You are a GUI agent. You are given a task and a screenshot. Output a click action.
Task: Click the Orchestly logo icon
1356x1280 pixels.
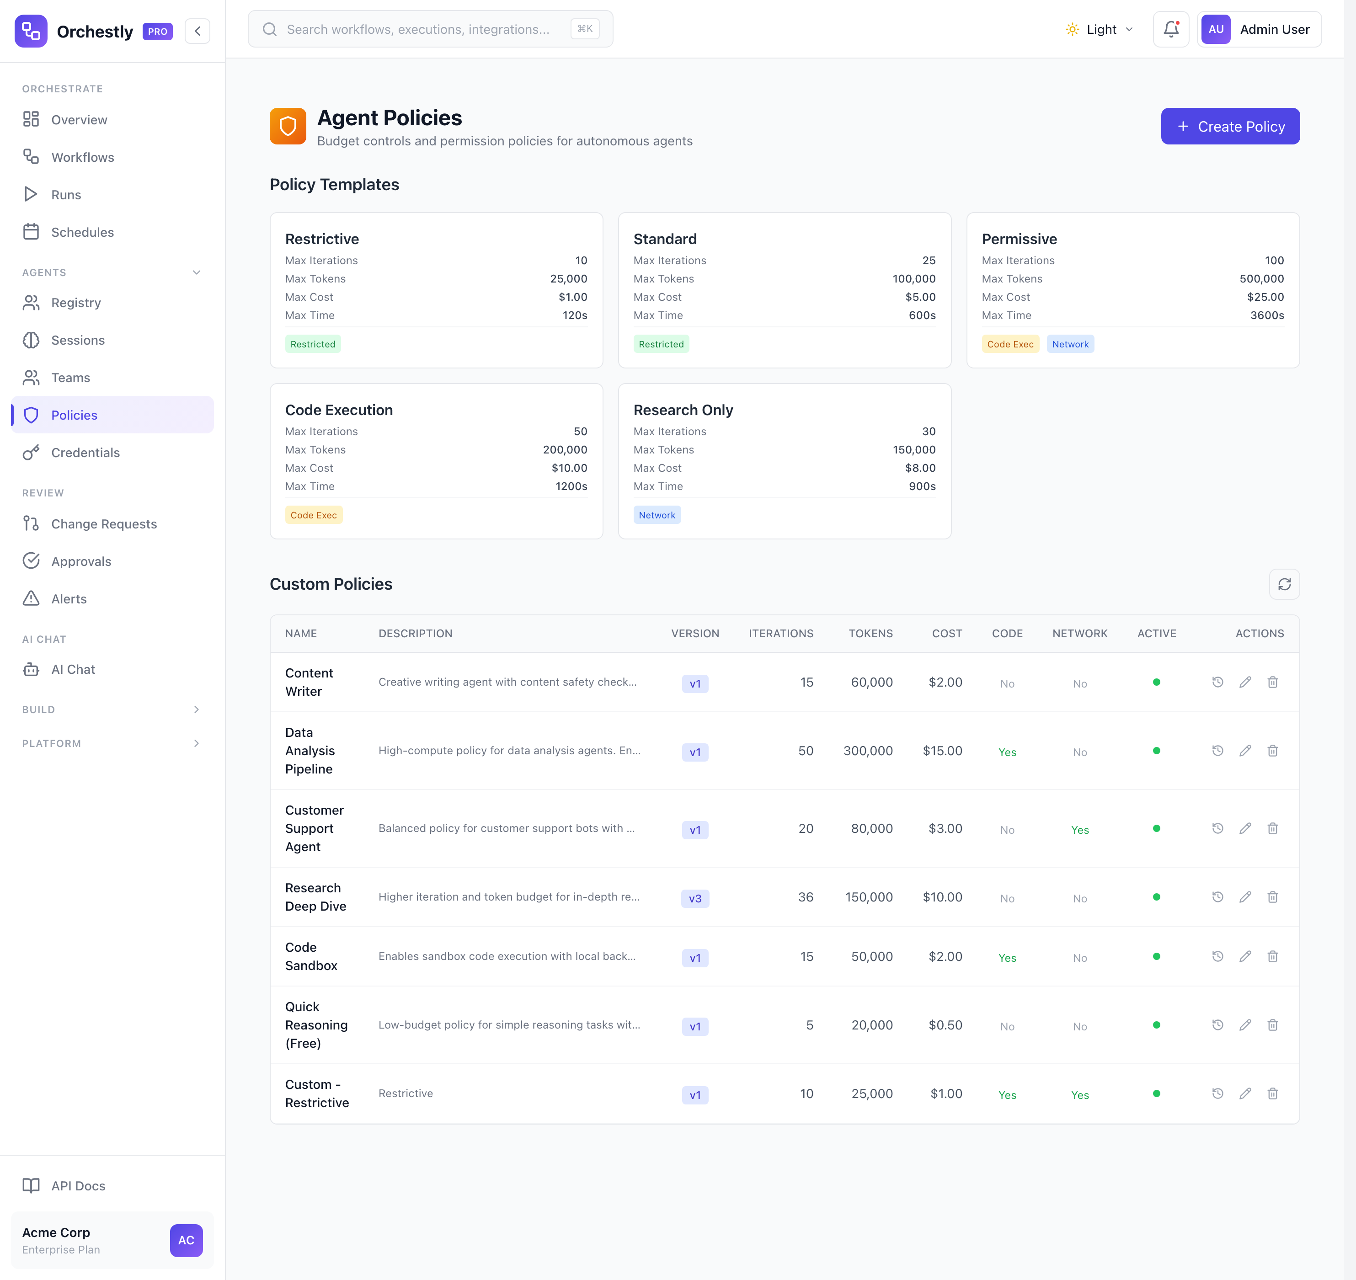click(x=31, y=31)
